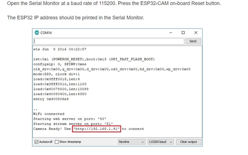This screenshot has height=155, width=248.
Task: Click the 'Open the Serial Monitor' instruction sentence
Action: tap(114, 3)
